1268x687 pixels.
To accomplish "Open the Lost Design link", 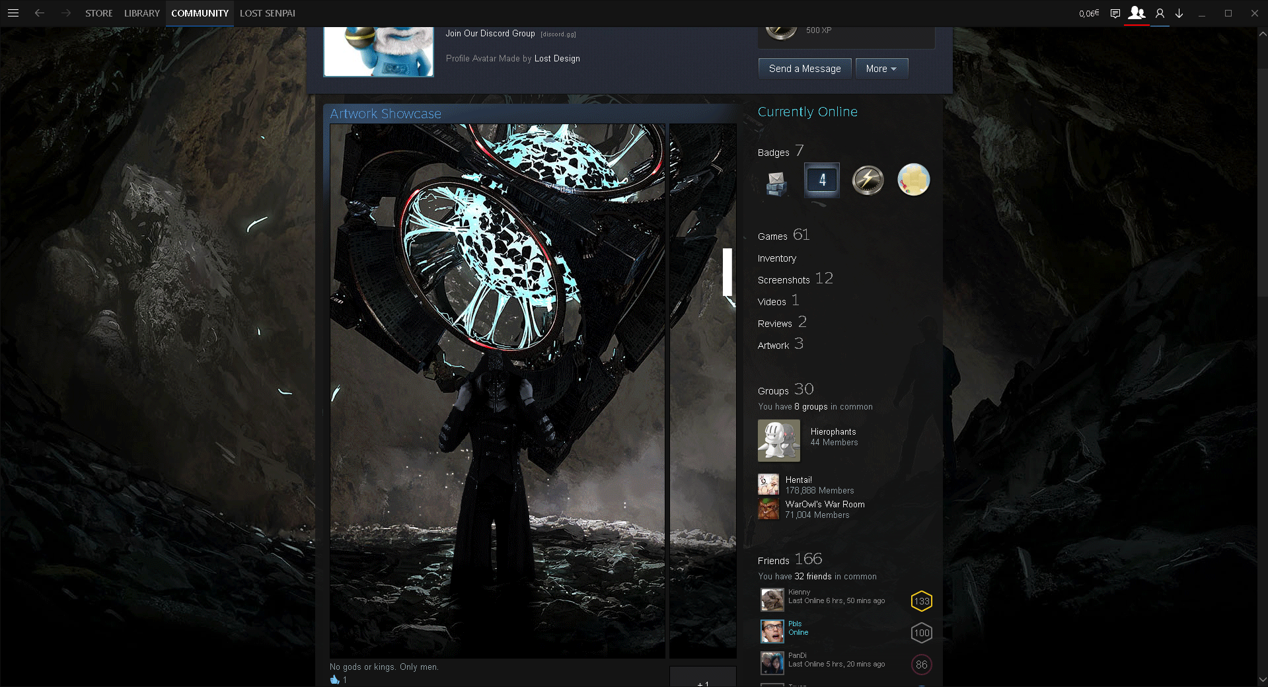I will pos(557,58).
